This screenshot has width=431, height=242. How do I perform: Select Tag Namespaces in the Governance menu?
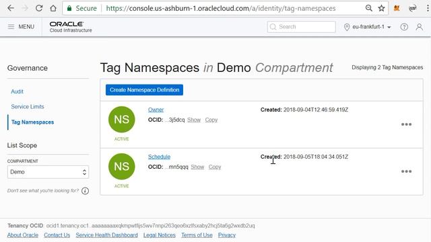tap(32, 122)
